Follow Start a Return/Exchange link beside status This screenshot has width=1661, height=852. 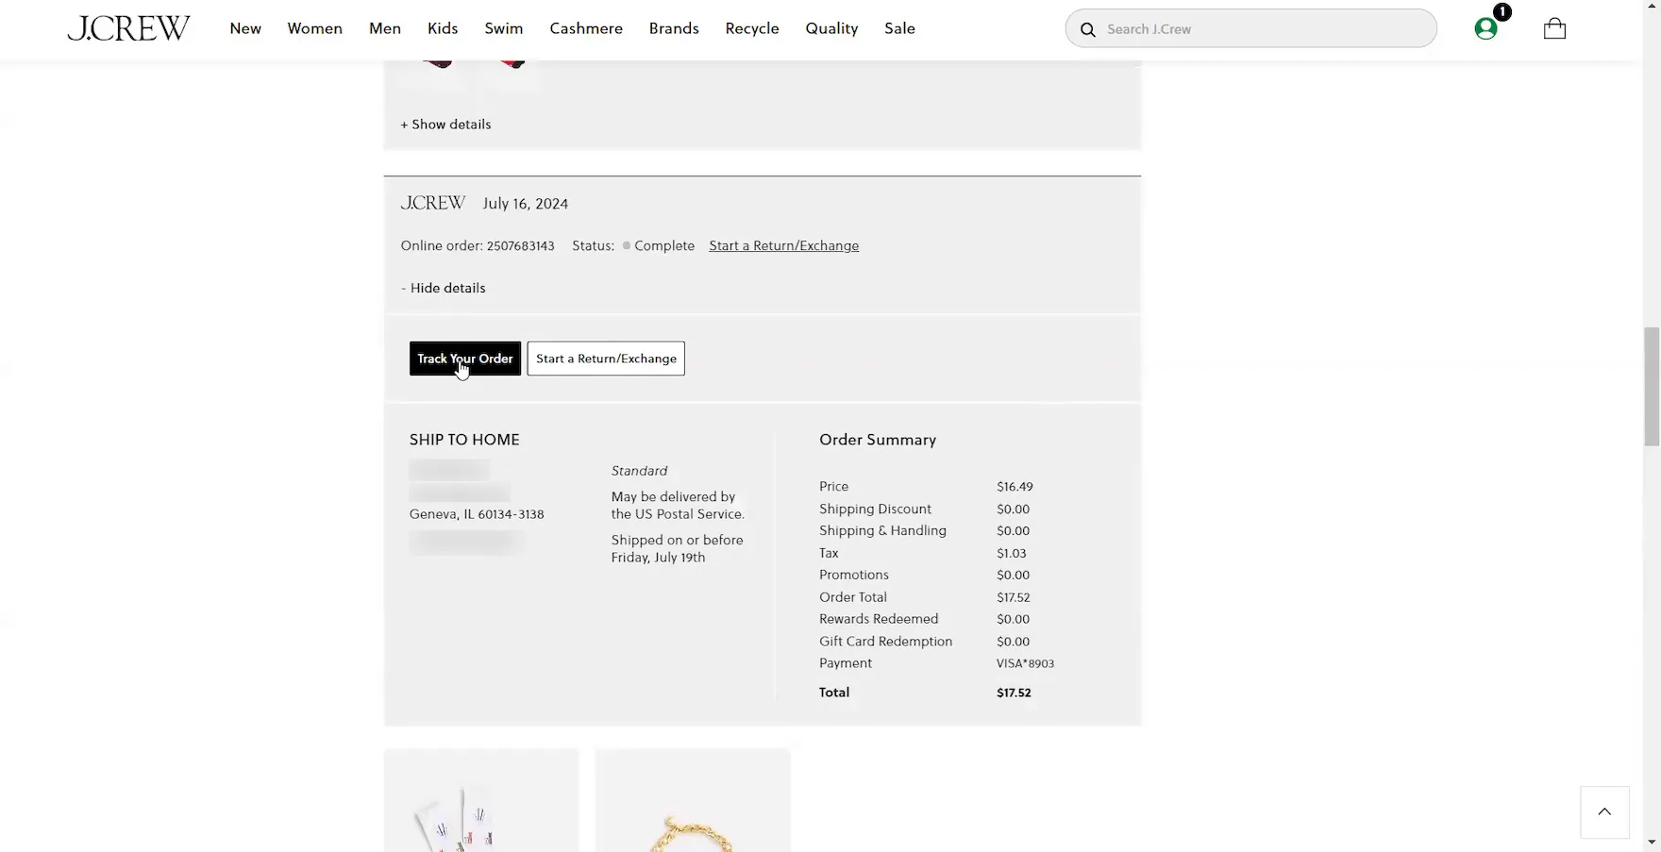tap(784, 245)
